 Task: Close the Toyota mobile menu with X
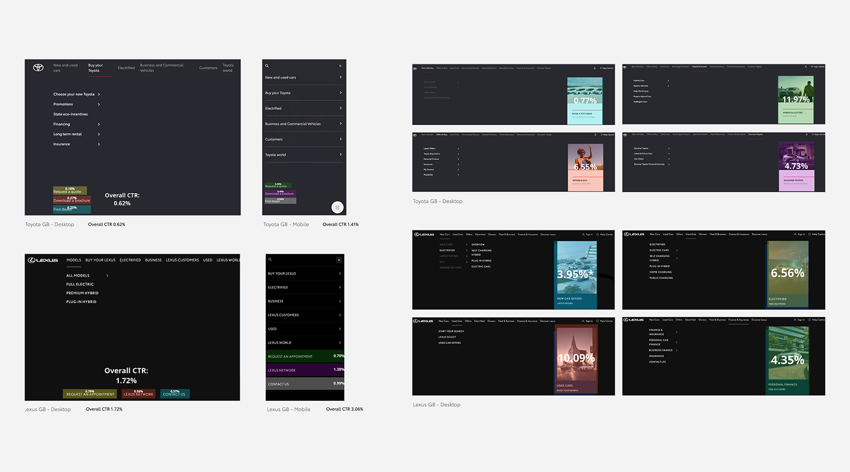point(340,66)
